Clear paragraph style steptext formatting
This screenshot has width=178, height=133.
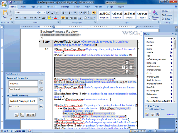[41, 82]
